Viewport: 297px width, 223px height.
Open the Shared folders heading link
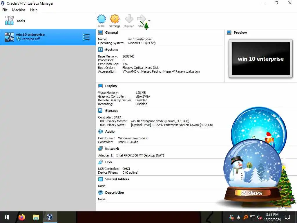click(x=117, y=179)
